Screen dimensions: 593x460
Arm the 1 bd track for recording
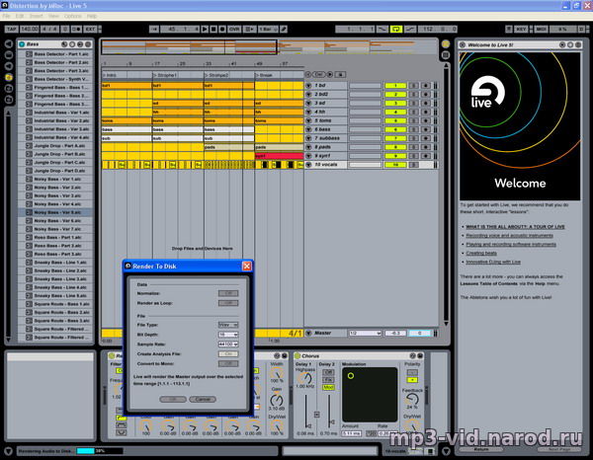[426, 86]
